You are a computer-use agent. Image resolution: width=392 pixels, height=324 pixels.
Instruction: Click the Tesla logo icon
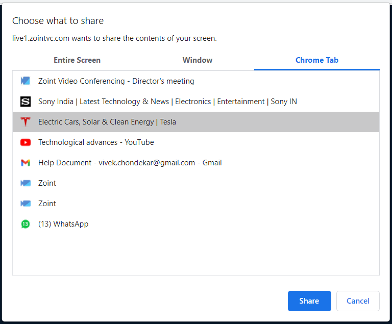(x=26, y=122)
